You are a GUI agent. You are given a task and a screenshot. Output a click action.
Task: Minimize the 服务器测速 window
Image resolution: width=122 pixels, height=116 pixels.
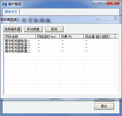point(98,19)
